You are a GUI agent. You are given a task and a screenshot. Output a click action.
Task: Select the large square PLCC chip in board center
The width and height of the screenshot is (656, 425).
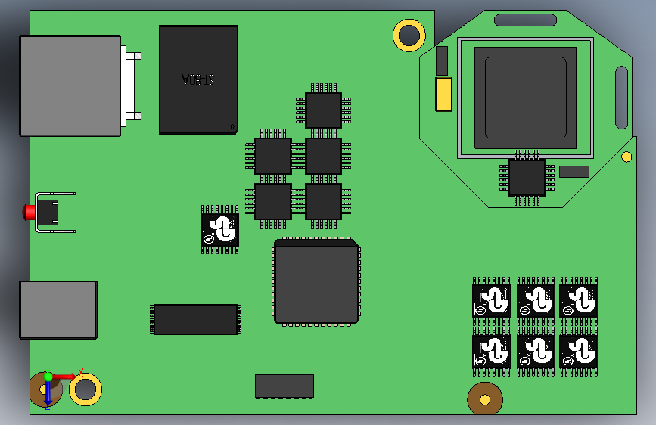tap(316, 282)
